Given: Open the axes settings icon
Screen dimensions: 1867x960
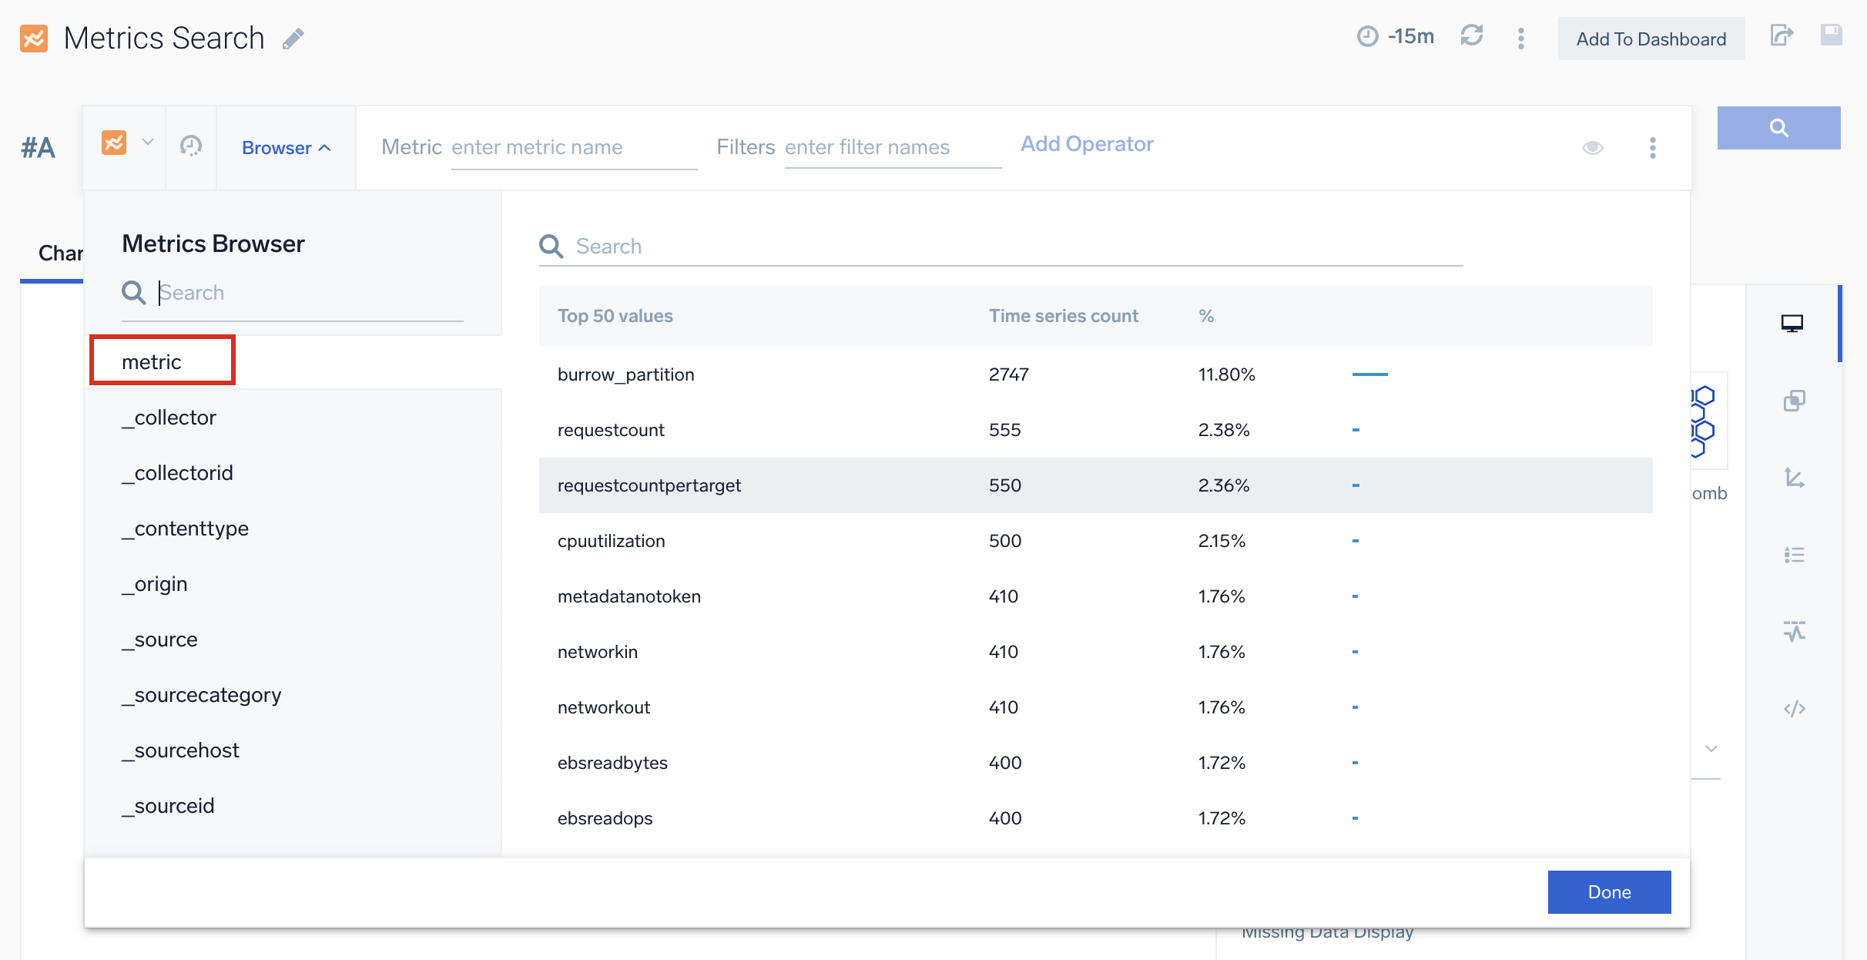Looking at the screenshot, I should pyautogui.click(x=1794, y=478).
